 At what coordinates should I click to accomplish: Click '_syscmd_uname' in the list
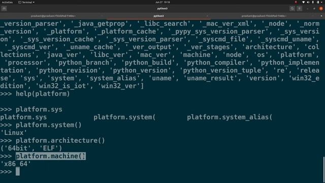click(286, 40)
